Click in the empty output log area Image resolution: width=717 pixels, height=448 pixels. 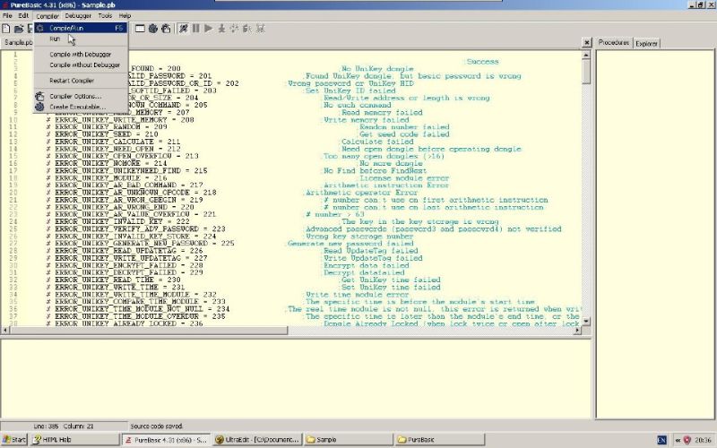tap(296, 377)
